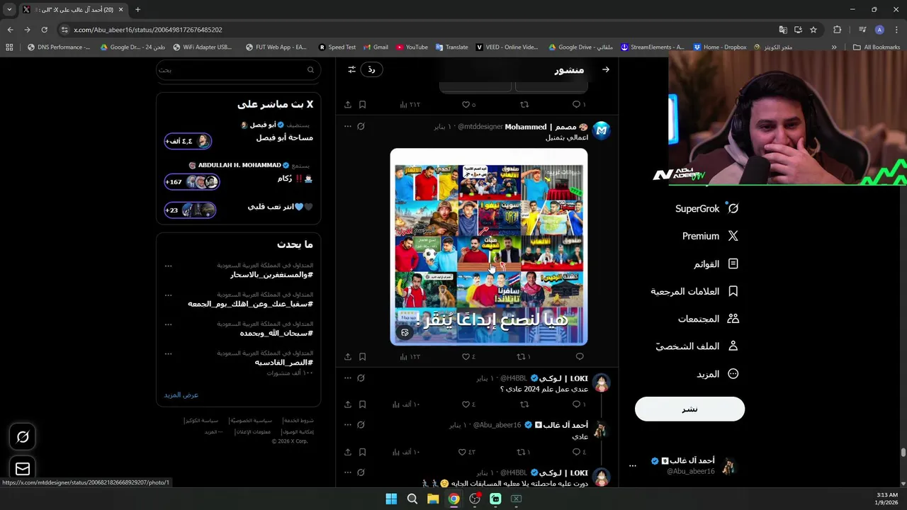Open Mohammed mtddesigner's profile avatar

point(602,130)
